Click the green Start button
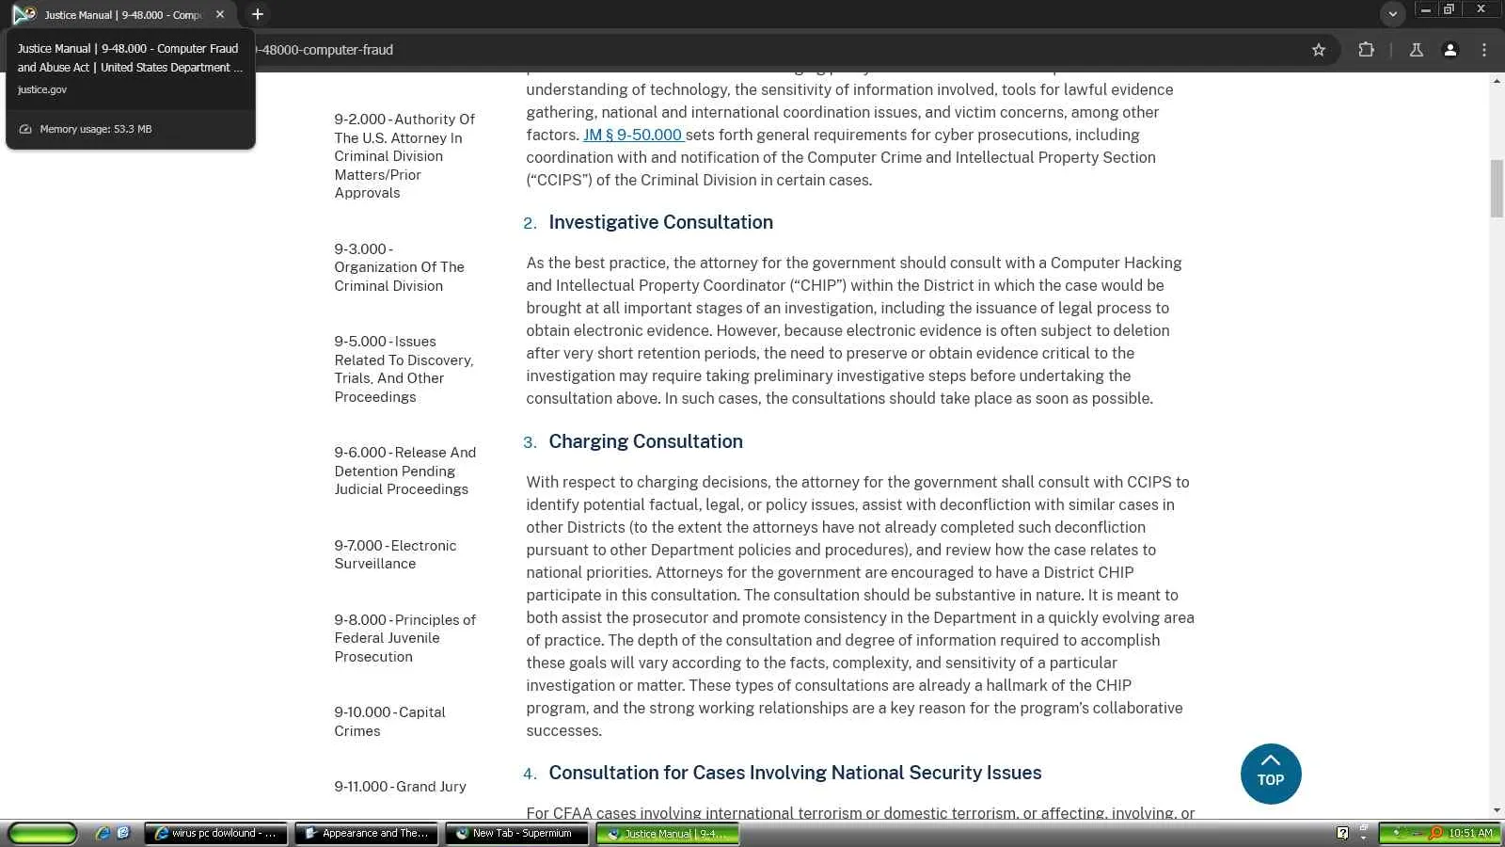Viewport: 1505px width, 847px height. [42, 833]
